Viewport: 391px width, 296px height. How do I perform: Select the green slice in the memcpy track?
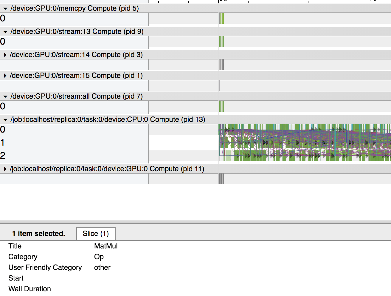click(x=221, y=18)
